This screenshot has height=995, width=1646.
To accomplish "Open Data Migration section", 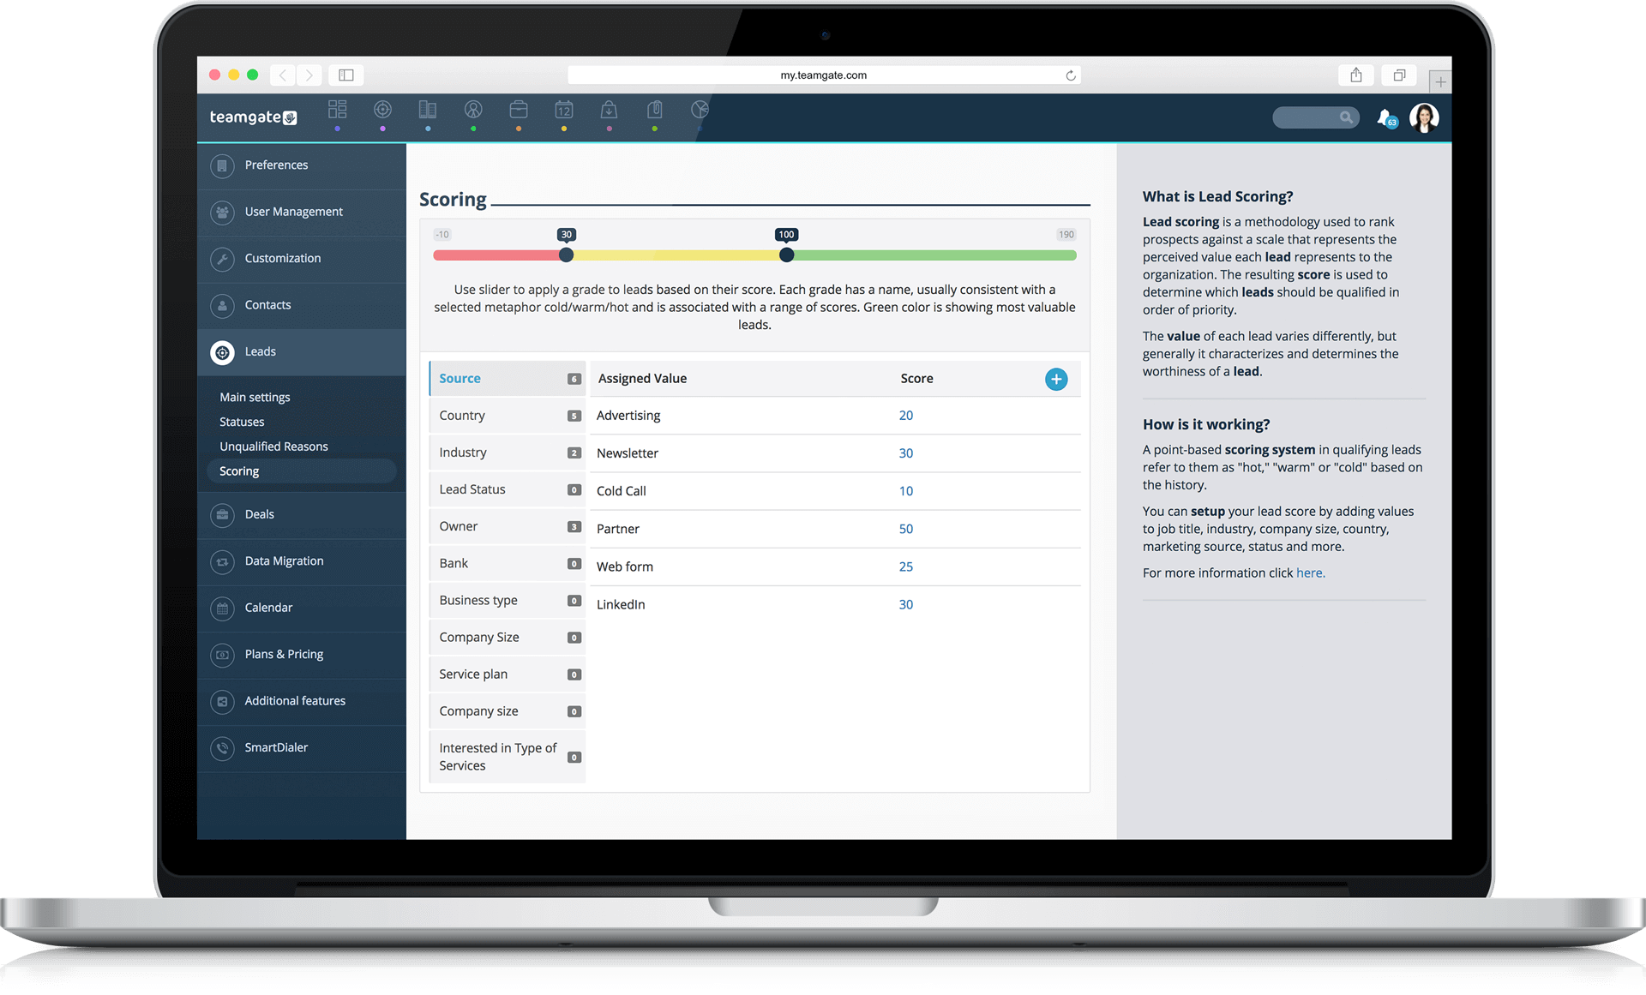I will click(x=285, y=560).
